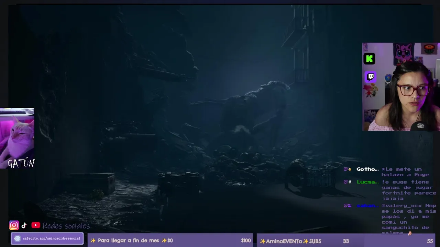Click the Redes sociales label

click(66, 226)
